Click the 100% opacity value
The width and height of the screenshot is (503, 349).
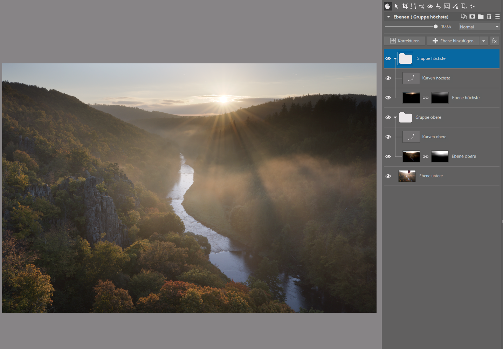[x=446, y=27]
